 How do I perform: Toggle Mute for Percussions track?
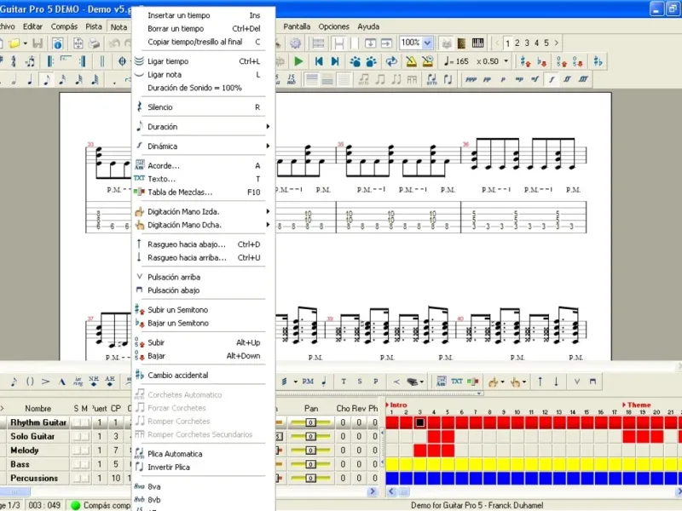pos(84,478)
